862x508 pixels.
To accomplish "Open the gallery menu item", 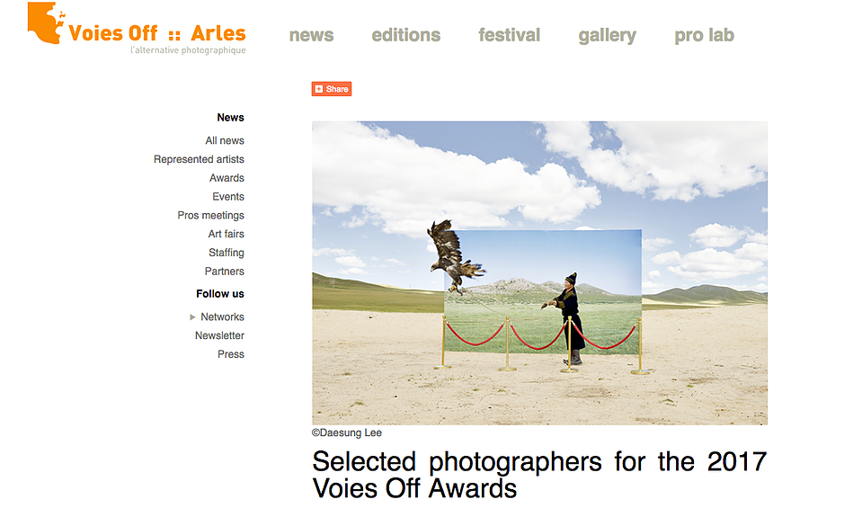I will coord(607,36).
